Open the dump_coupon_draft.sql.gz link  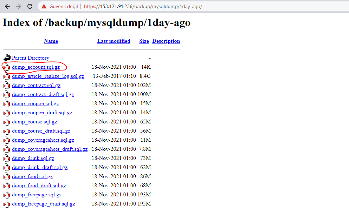pos(42,113)
